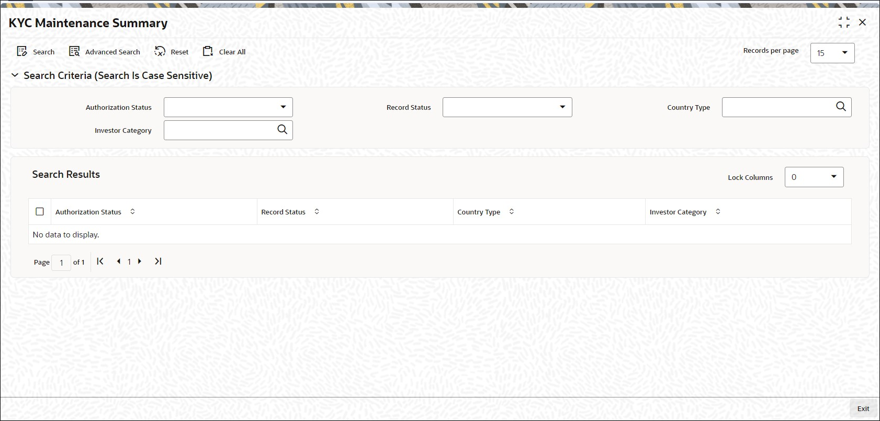Click the Search Results heading
Screen dimensions: 880x421
click(66, 174)
